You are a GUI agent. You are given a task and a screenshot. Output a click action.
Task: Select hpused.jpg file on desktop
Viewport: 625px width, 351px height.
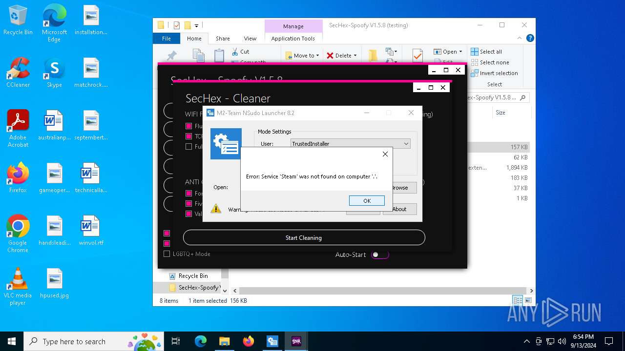click(x=54, y=283)
